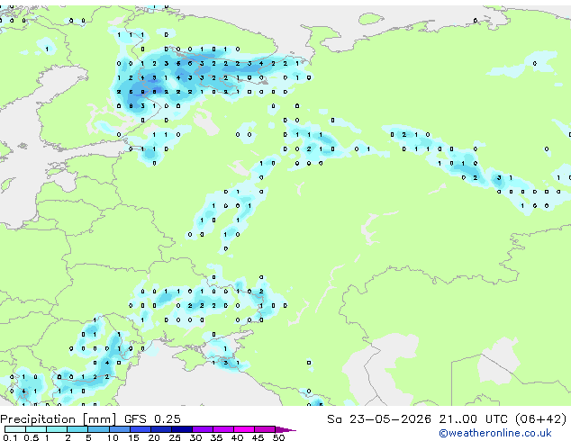The image size is (571, 441).
Task: Select the legend swatch between 10 and 15
Action: [120, 429]
